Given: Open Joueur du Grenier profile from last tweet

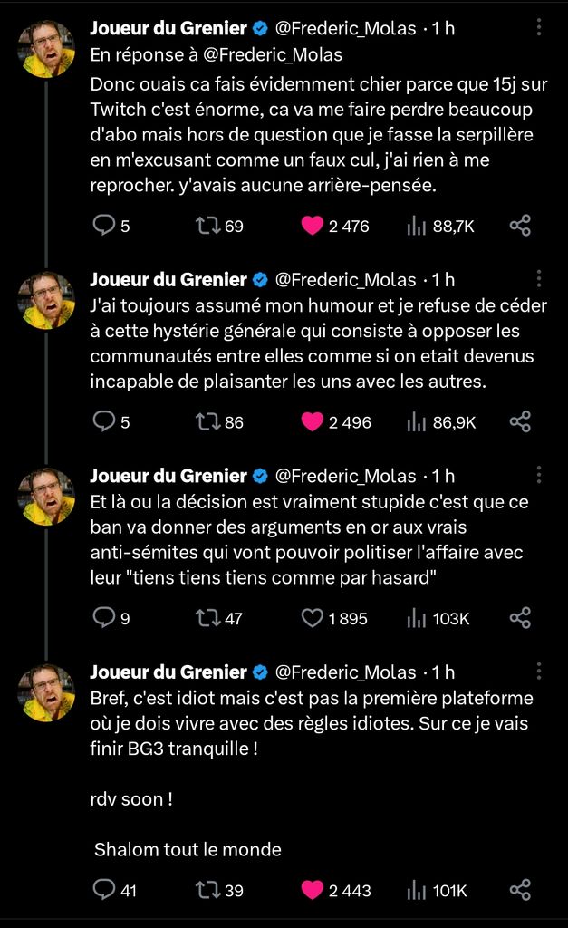Looking at the screenshot, I should 168,672.
